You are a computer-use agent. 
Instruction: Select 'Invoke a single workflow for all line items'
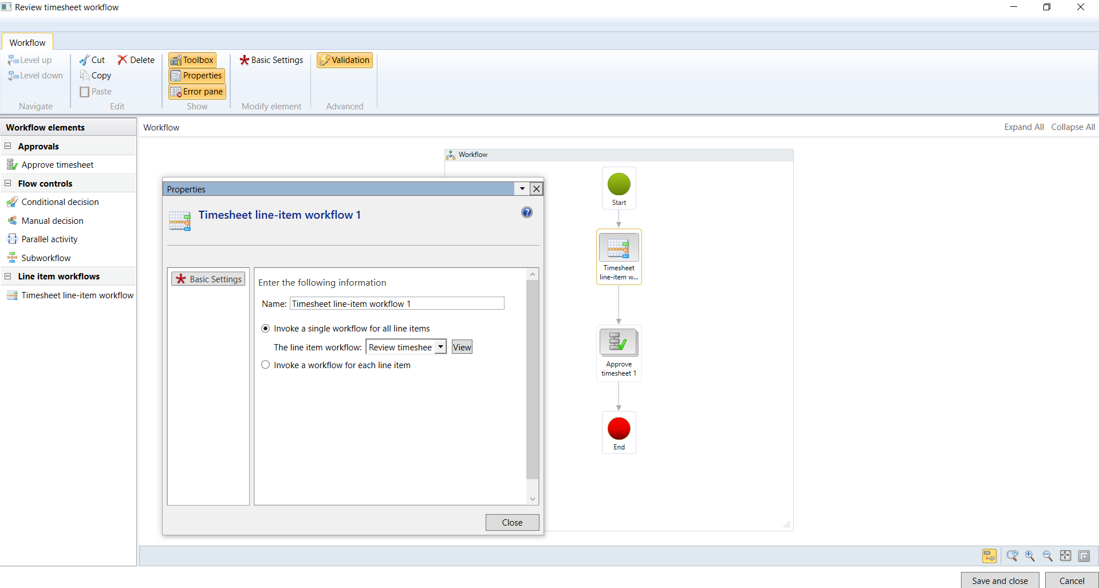point(265,328)
